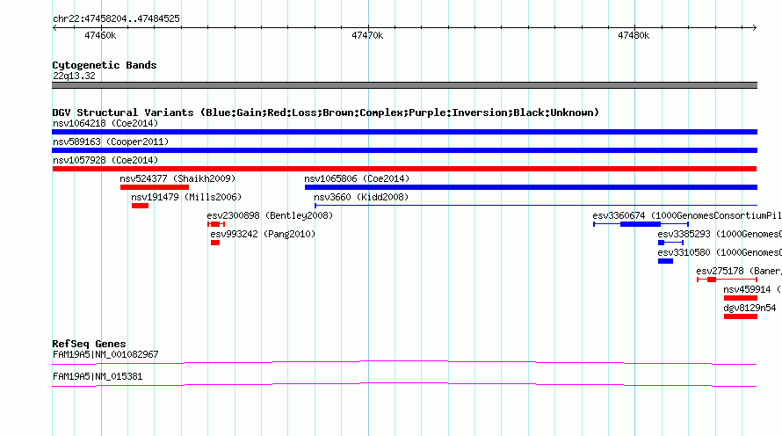Click the 47480k ruler label
This screenshot has width=782, height=436.
[634, 35]
